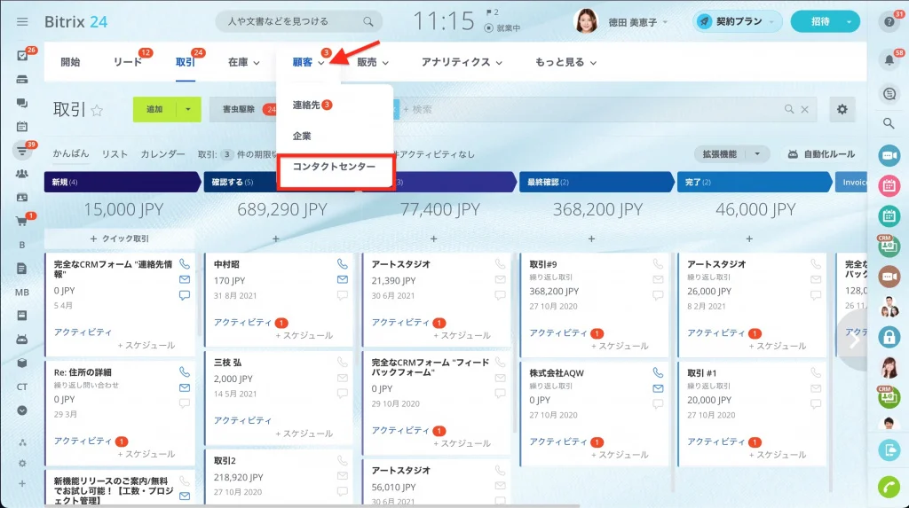Add deal with plus in 最終確認 column
This screenshot has height=508, width=909.
(591, 238)
